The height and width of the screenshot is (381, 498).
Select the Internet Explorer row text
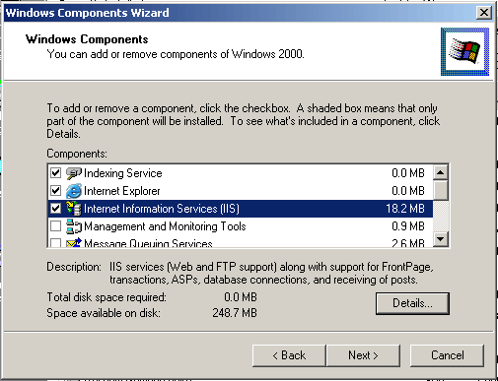pos(122,191)
